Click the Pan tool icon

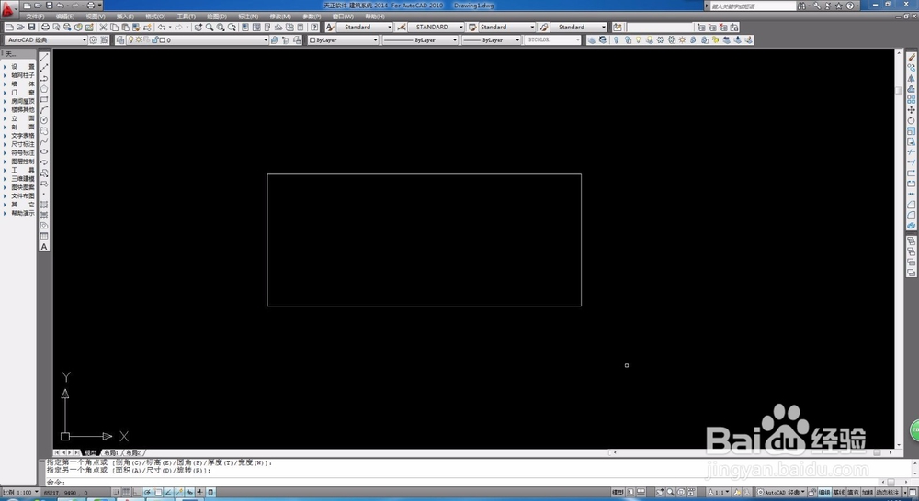click(199, 27)
